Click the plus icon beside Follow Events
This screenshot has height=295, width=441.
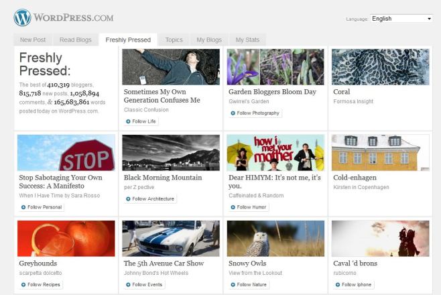128,285
